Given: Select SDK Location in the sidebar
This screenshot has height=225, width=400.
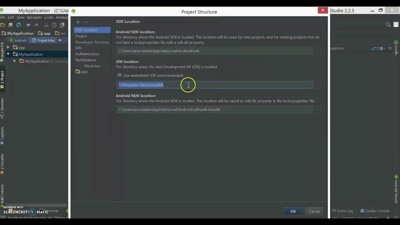Looking at the screenshot, I should coord(92,30).
